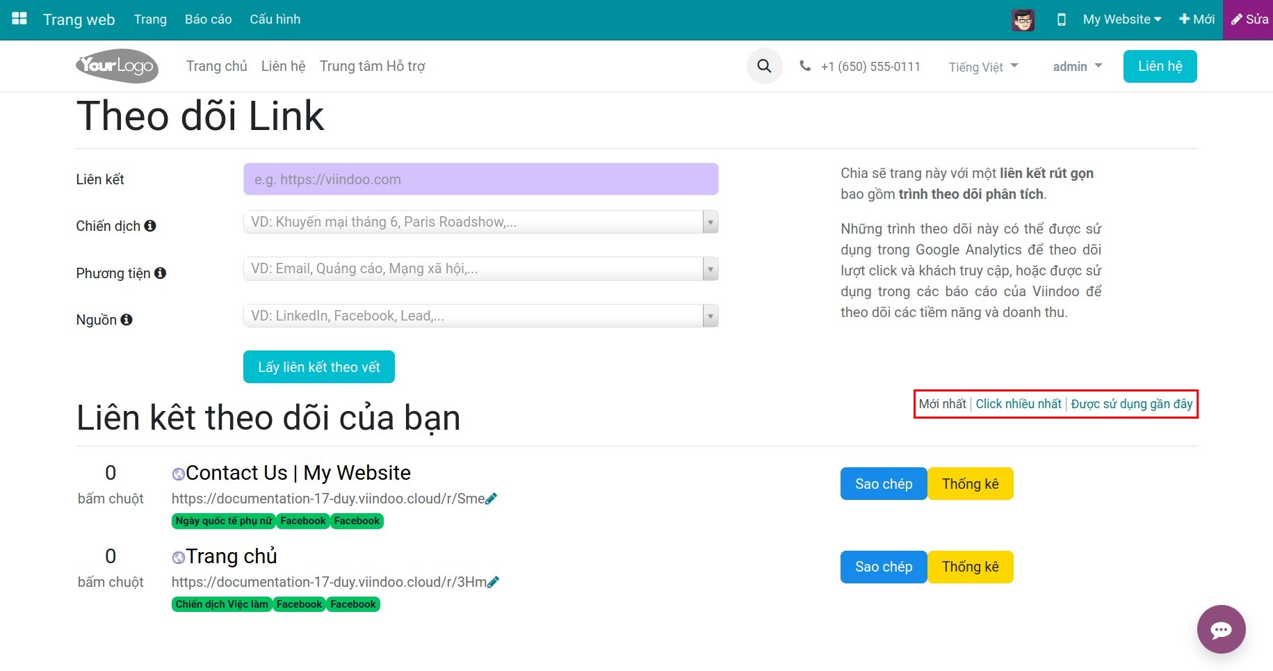This screenshot has width=1273, height=671.
Task: Click the globe icon beside Trang chủ link
Action: click(x=179, y=558)
